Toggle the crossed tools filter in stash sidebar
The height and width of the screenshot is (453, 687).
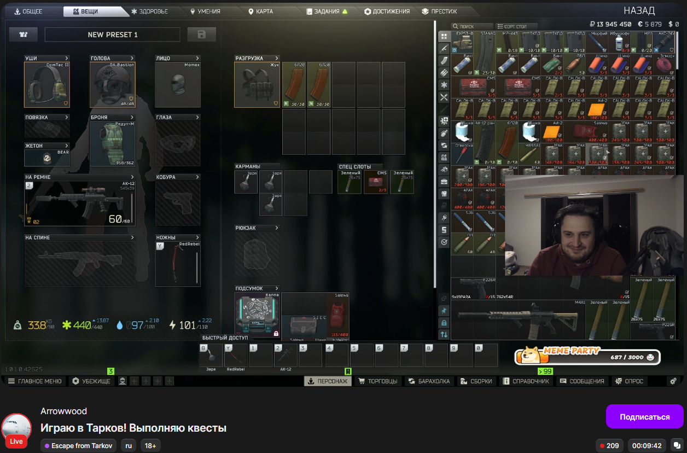pyautogui.click(x=444, y=97)
